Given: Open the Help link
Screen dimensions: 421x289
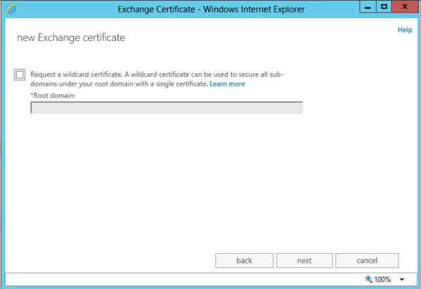Looking at the screenshot, I should click(x=405, y=30).
